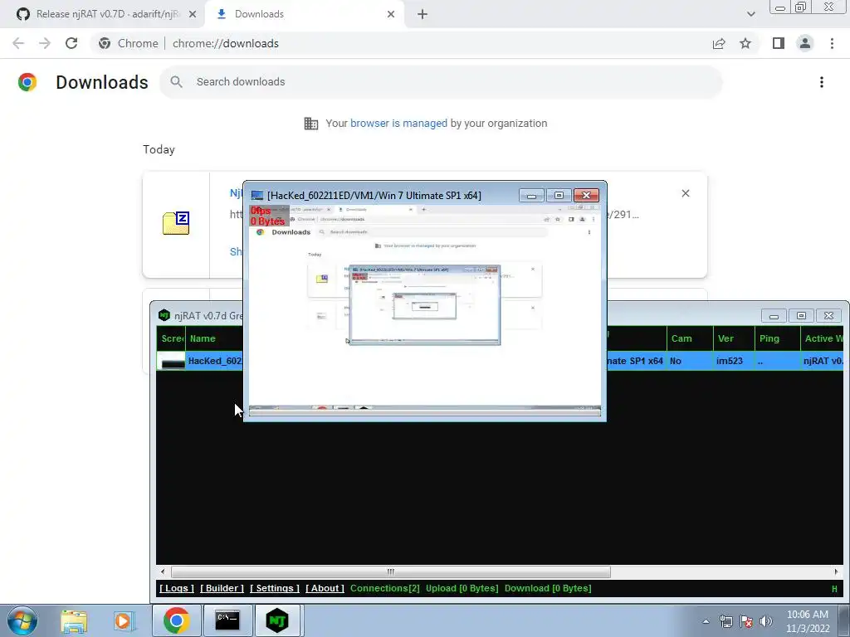Click the zip file icon of downloaded item
The height and width of the screenshot is (637, 850).
pos(176,223)
